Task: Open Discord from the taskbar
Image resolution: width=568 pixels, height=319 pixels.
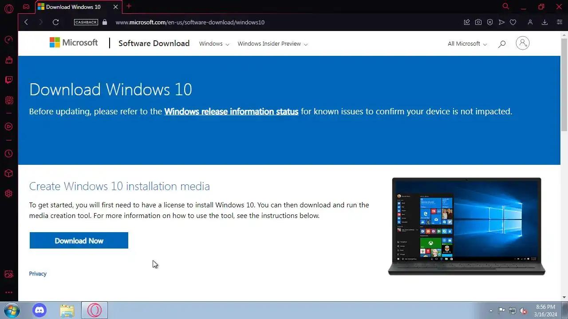Action: (x=39, y=310)
